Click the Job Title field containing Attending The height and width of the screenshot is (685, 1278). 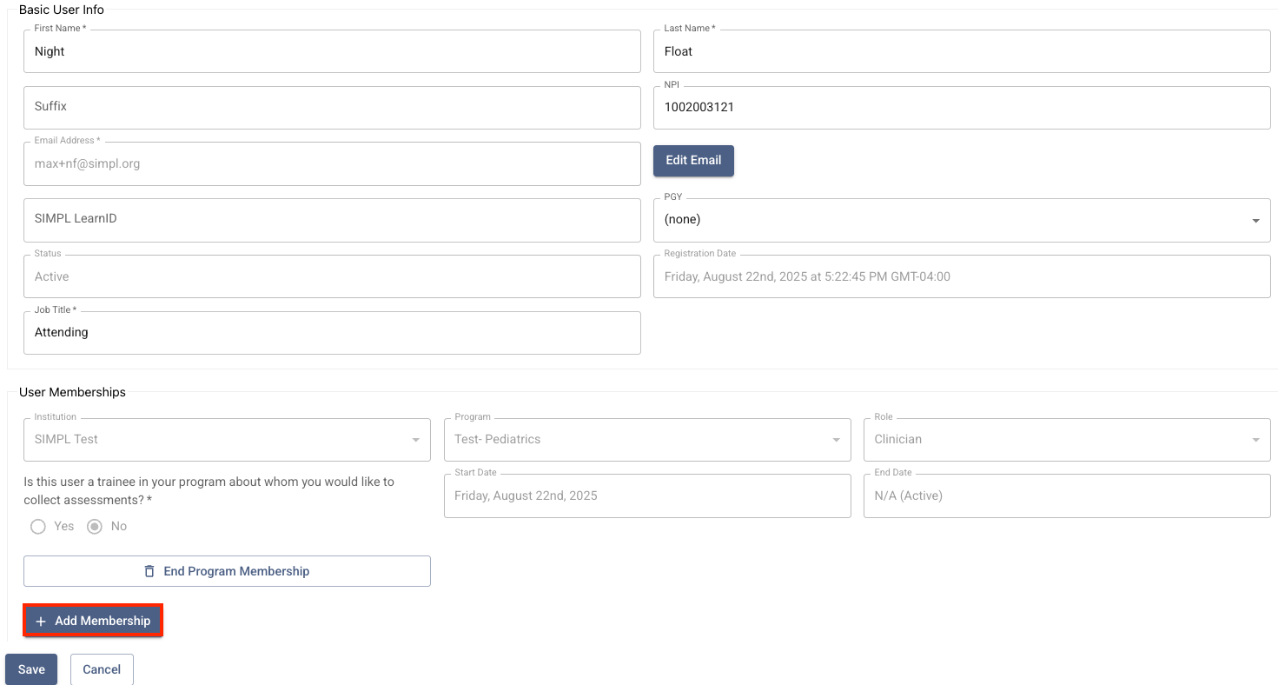coord(332,332)
